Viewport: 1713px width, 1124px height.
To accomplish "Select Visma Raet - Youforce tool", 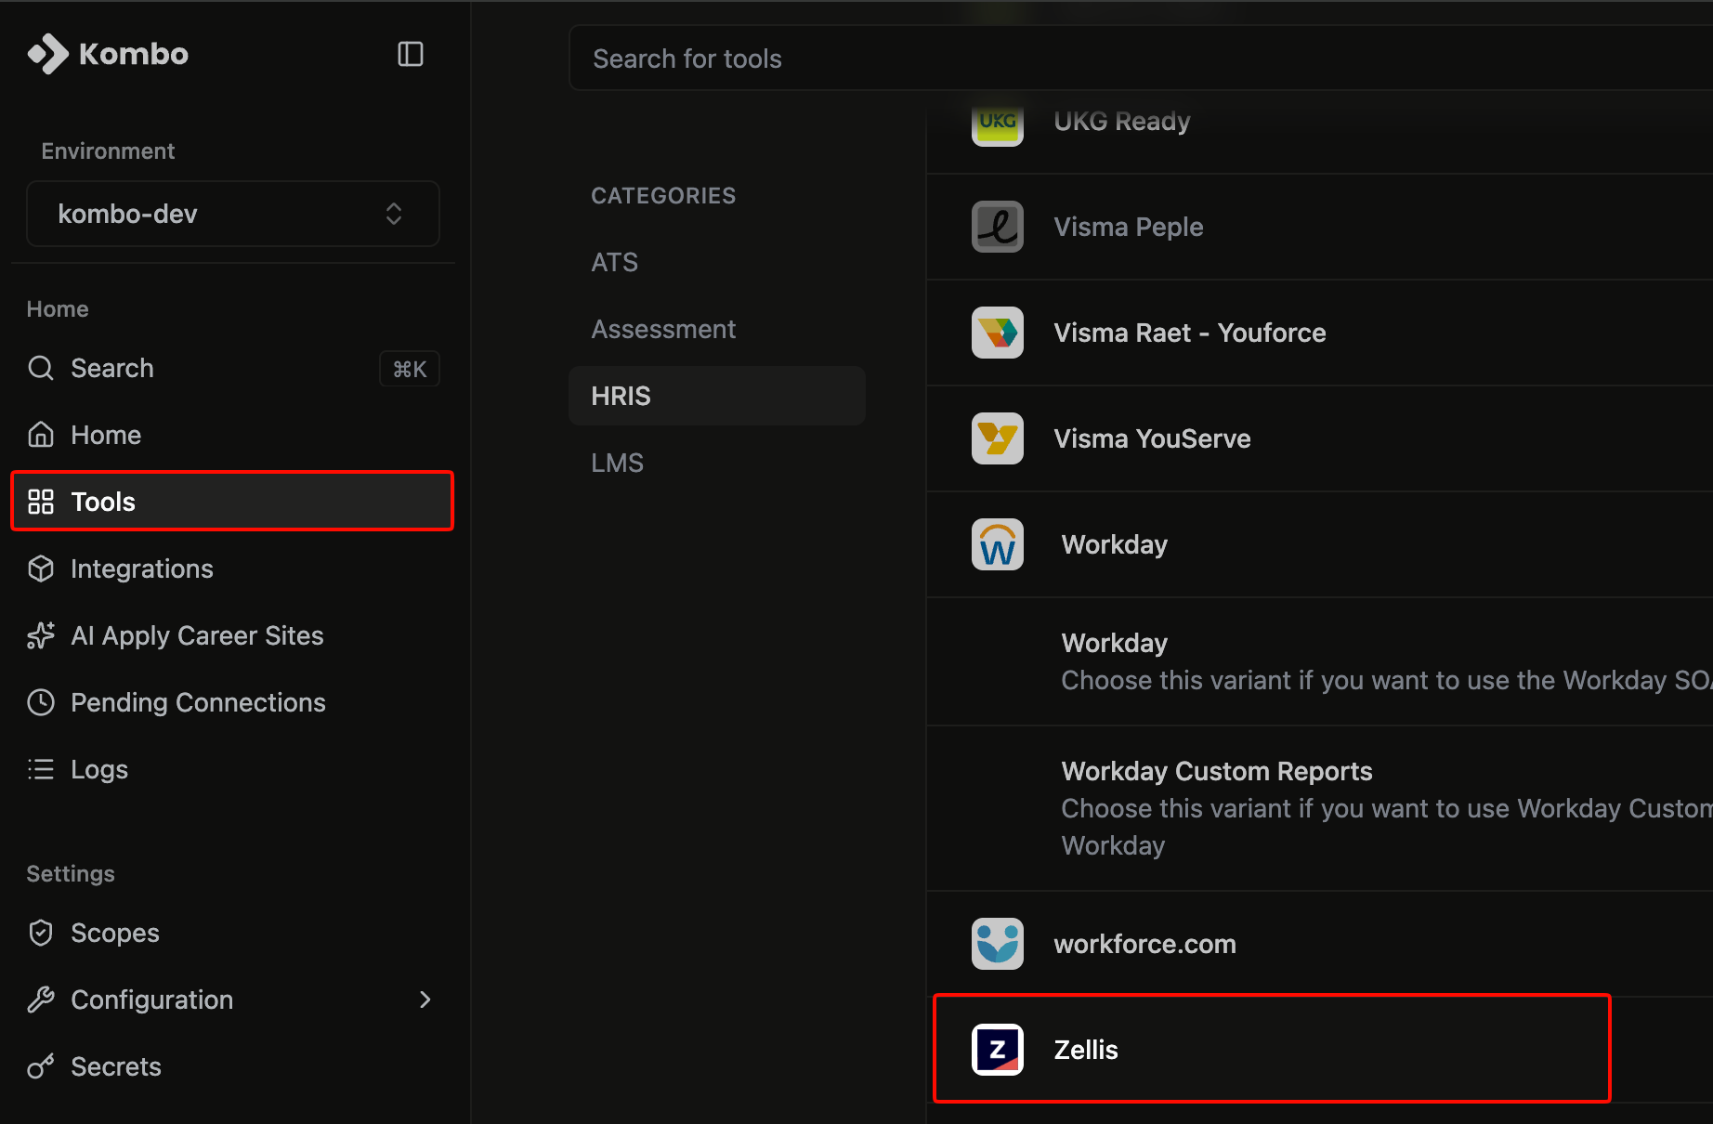I will 1320,333.
